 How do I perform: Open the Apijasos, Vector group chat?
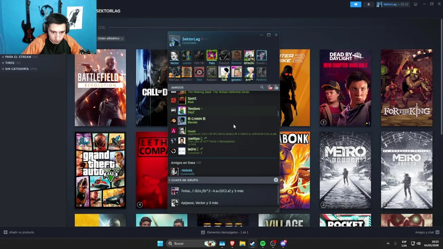224,203
